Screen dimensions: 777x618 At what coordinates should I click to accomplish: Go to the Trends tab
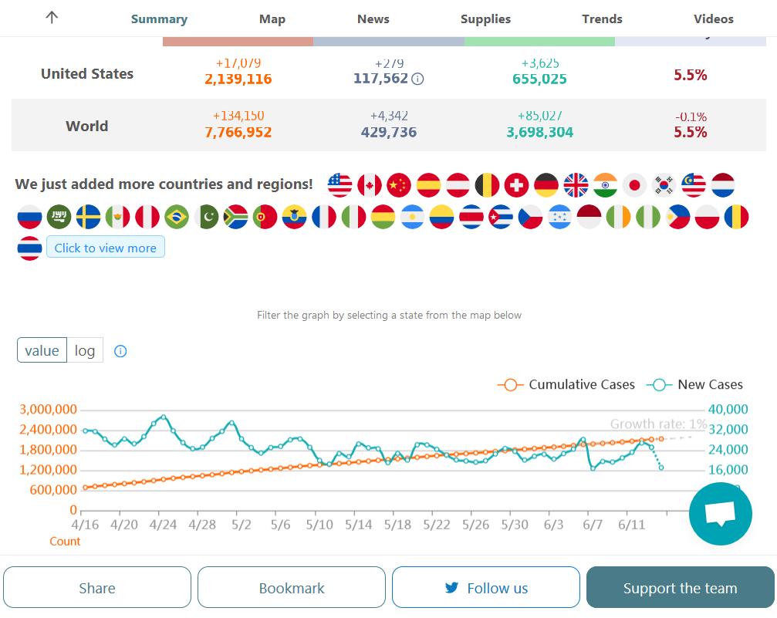pyautogui.click(x=602, y=19)
